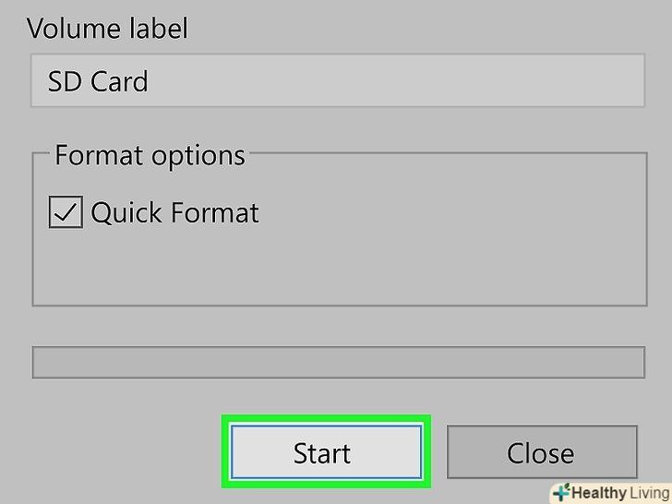Disable Quick Format via its check mark
The image size is (672, 504).
66,213
